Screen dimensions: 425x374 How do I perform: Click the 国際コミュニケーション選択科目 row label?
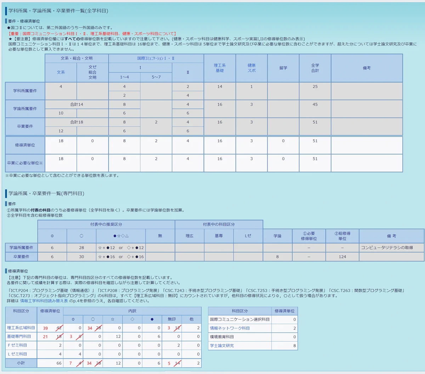(240, 319)
